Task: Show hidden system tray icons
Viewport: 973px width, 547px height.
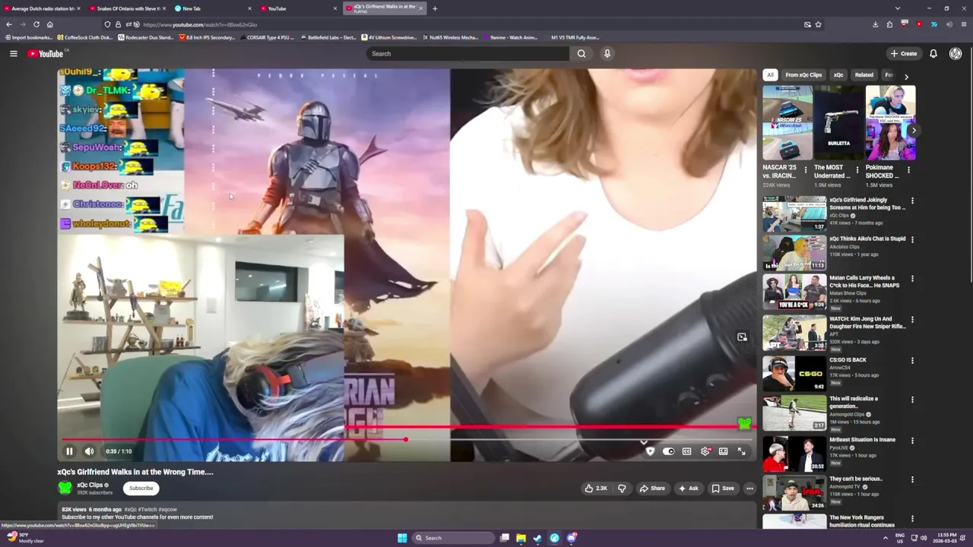Action: [x=885, y=538]
